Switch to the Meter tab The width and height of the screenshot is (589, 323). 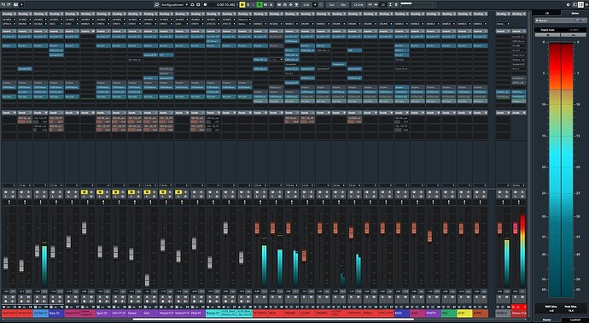(574, 13)
